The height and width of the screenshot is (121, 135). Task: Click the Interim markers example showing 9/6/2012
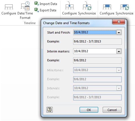[97, 60]
